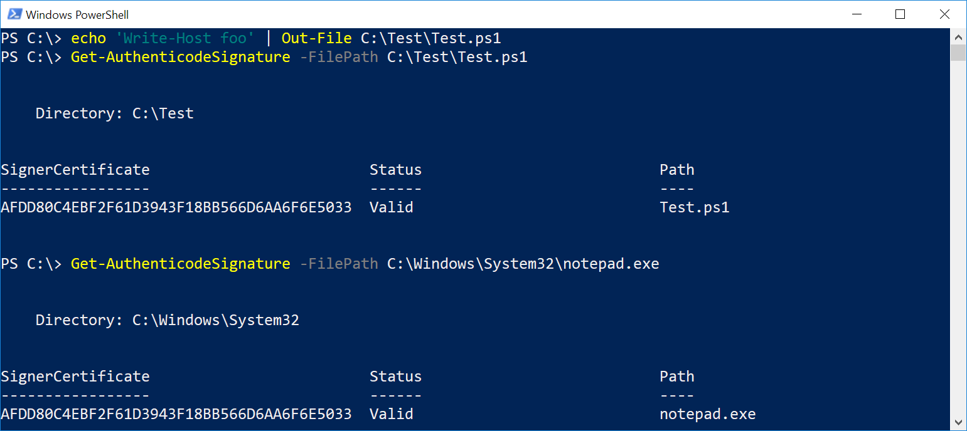Screen dimensions: 967x431
Task: Close the Windows PowerShell window
Action: pyautogui.click(x=944, y=14)
